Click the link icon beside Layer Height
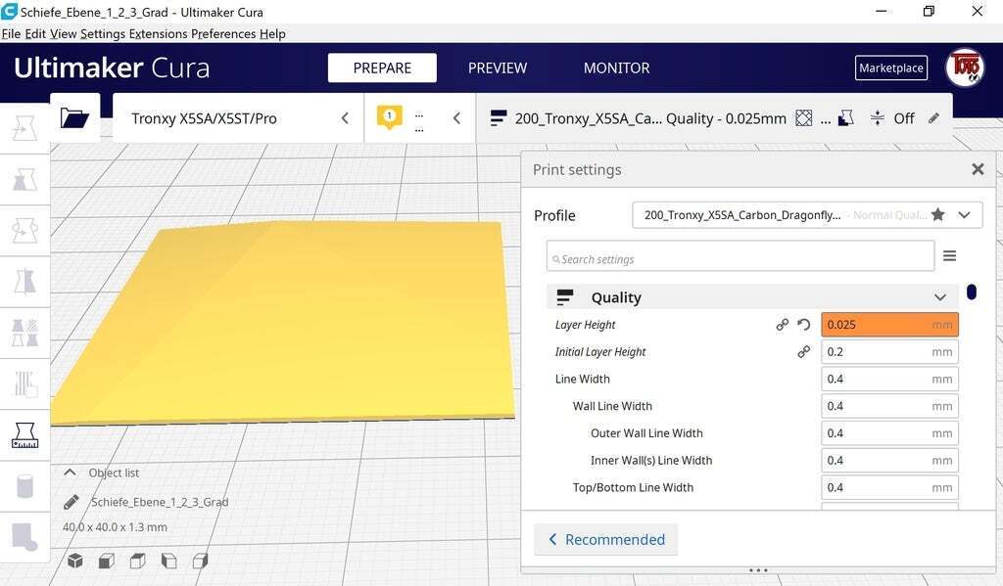The height and width of the screenshot is (586, 1003). [782, 325]
